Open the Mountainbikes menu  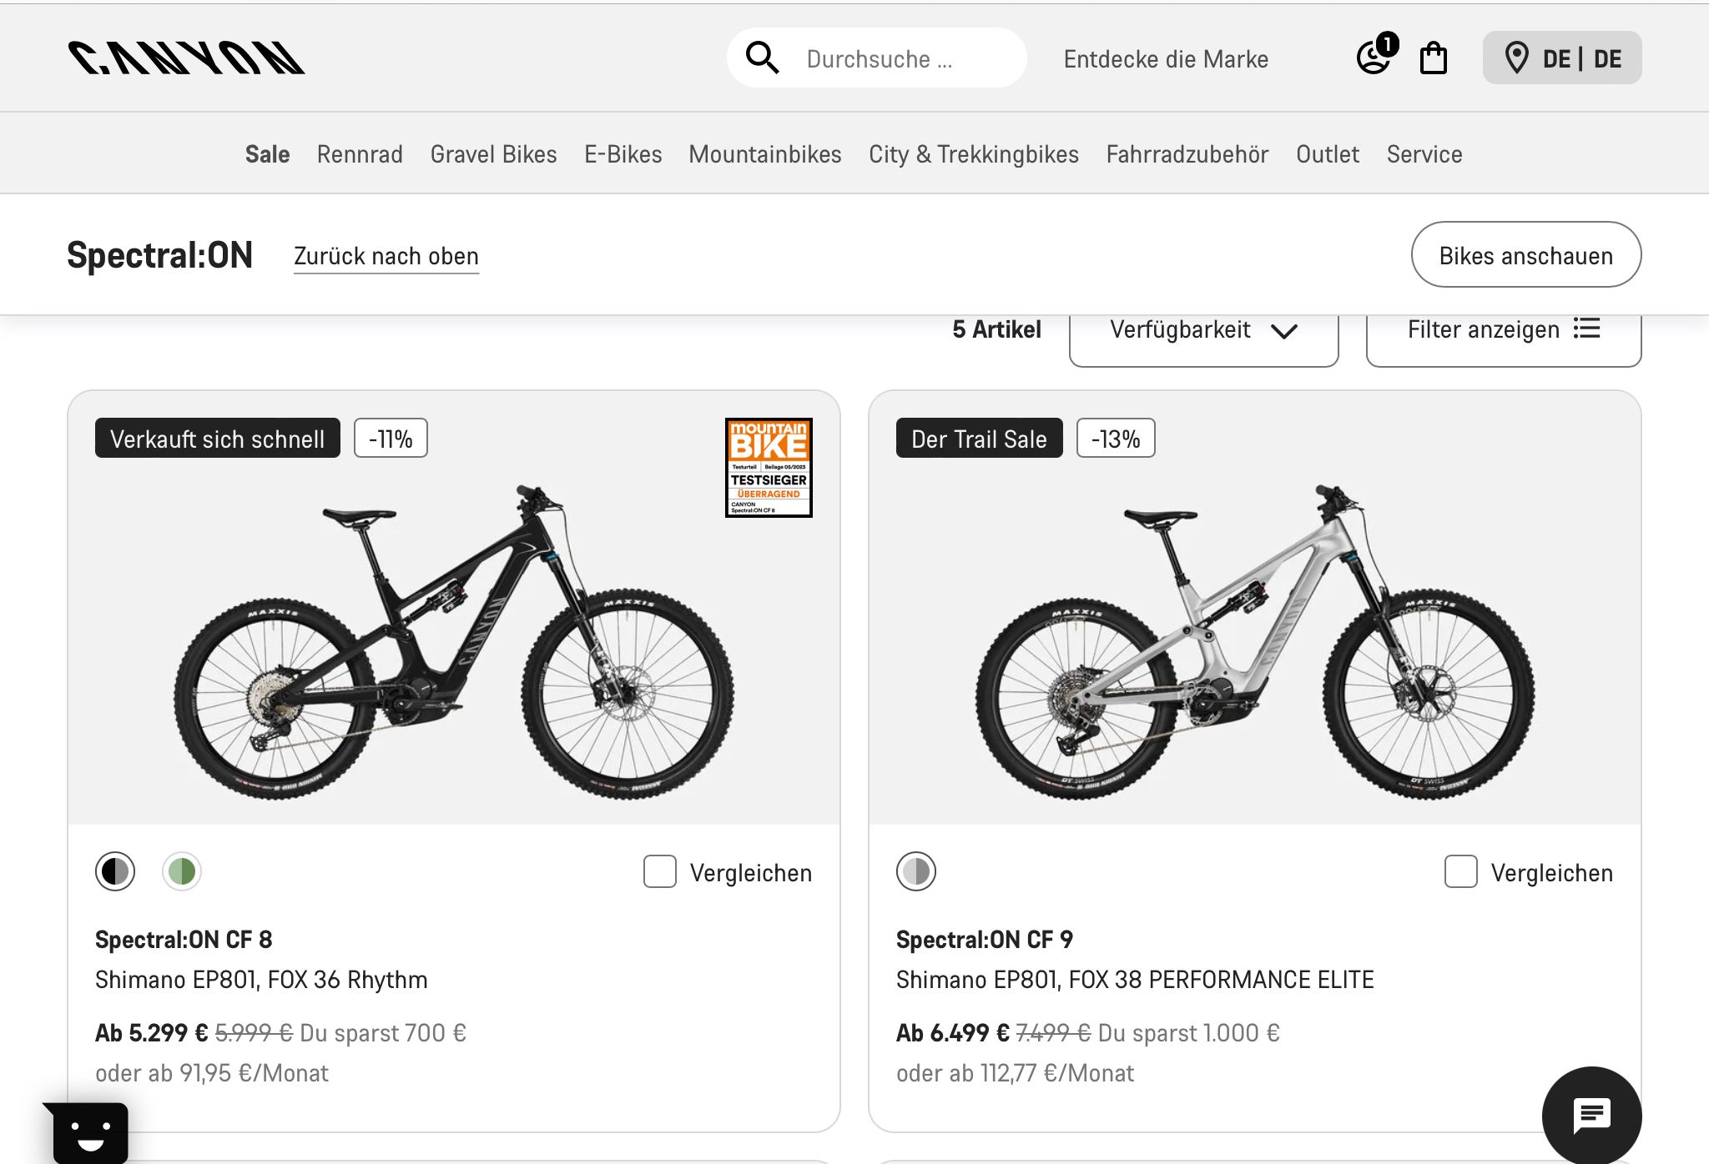pyautogui.click(x=764, y=154)
